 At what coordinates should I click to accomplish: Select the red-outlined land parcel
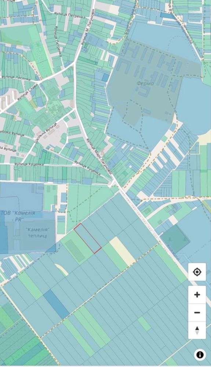click(87, 238)
